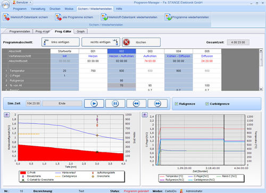
Task: Click the Ende progress bar
Action: (62, 103)
